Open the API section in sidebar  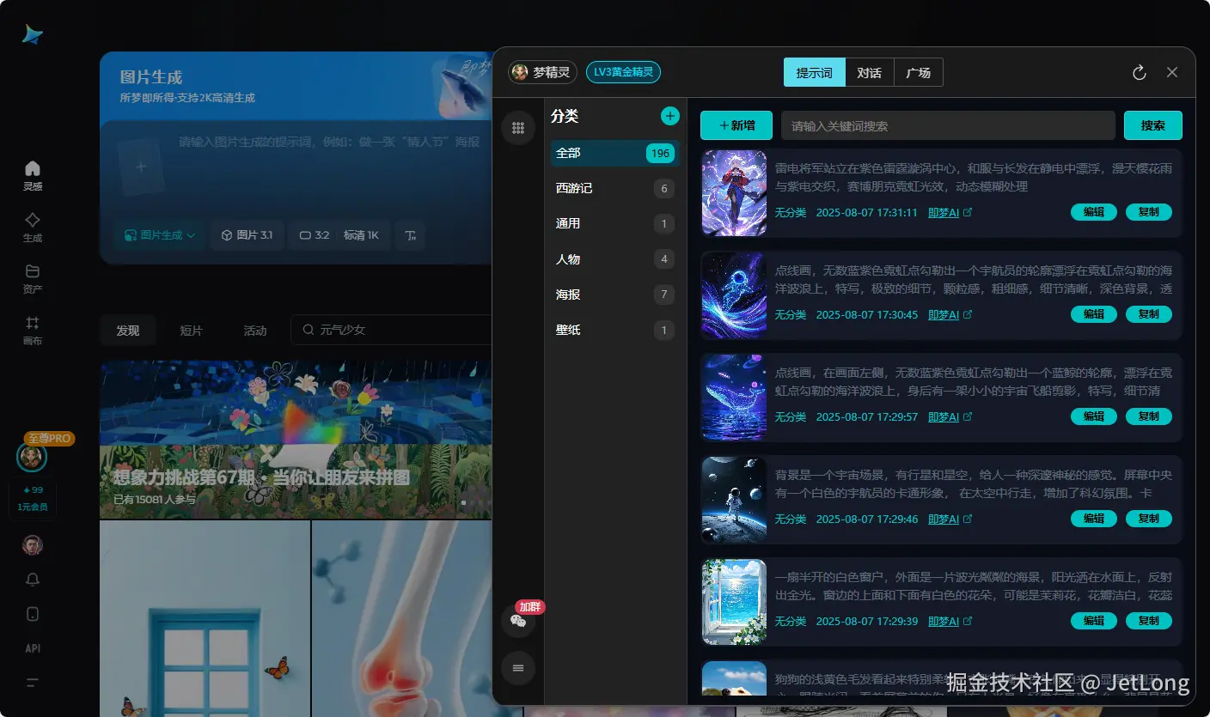click(32, 647)
